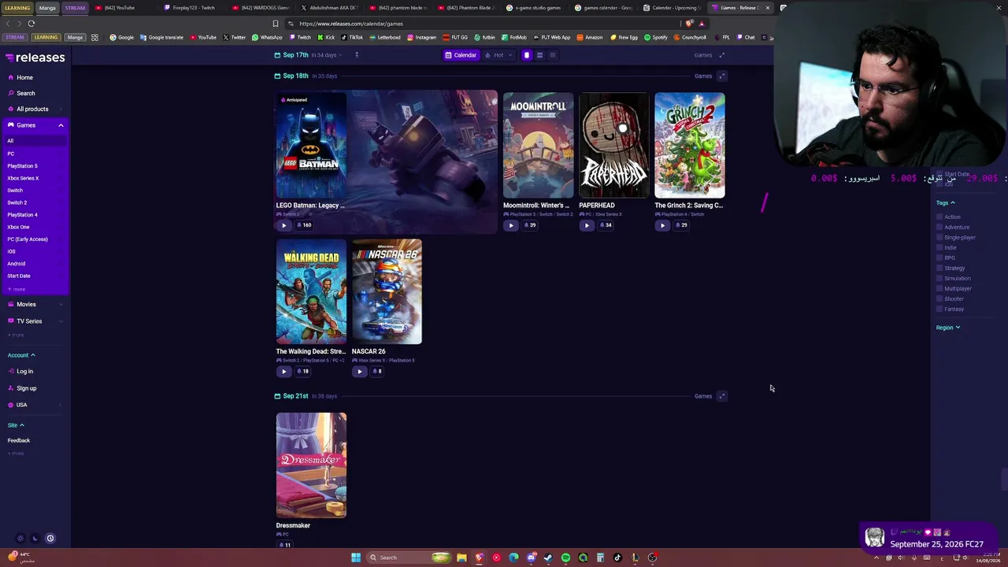1008x567 pixels.
Task: Open the Feedback link
Action: 19,440
